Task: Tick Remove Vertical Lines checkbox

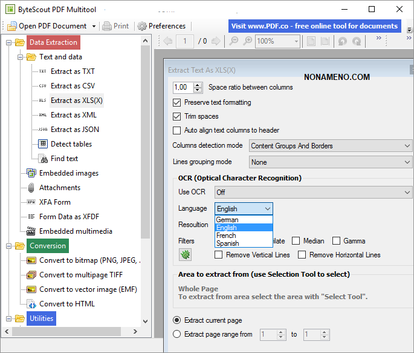Action: tap(219, 255)
